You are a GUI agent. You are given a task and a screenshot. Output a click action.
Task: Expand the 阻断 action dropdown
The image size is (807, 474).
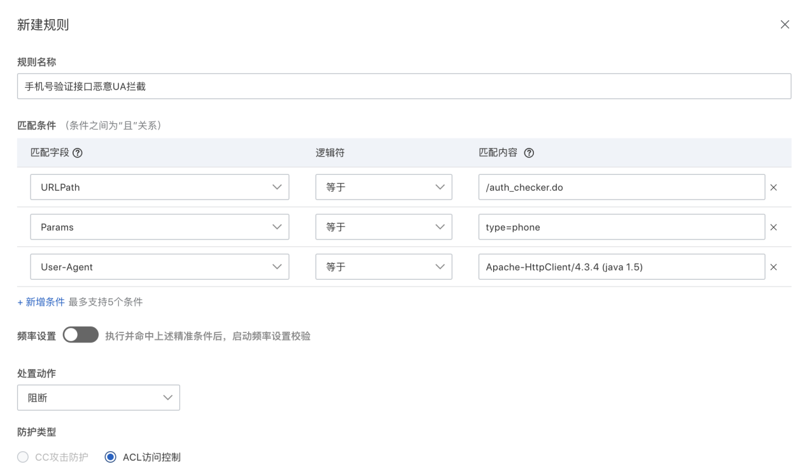coord(99,398)
